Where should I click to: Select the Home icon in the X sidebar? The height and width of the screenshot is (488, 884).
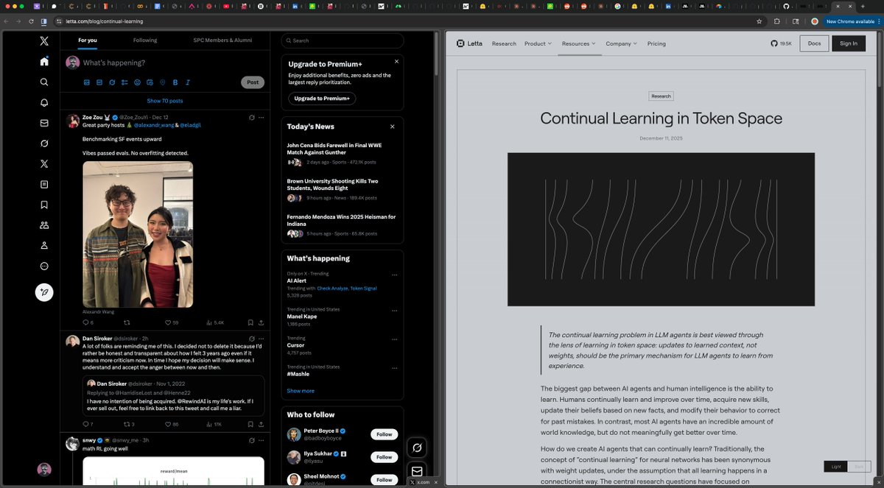[44, 61]
